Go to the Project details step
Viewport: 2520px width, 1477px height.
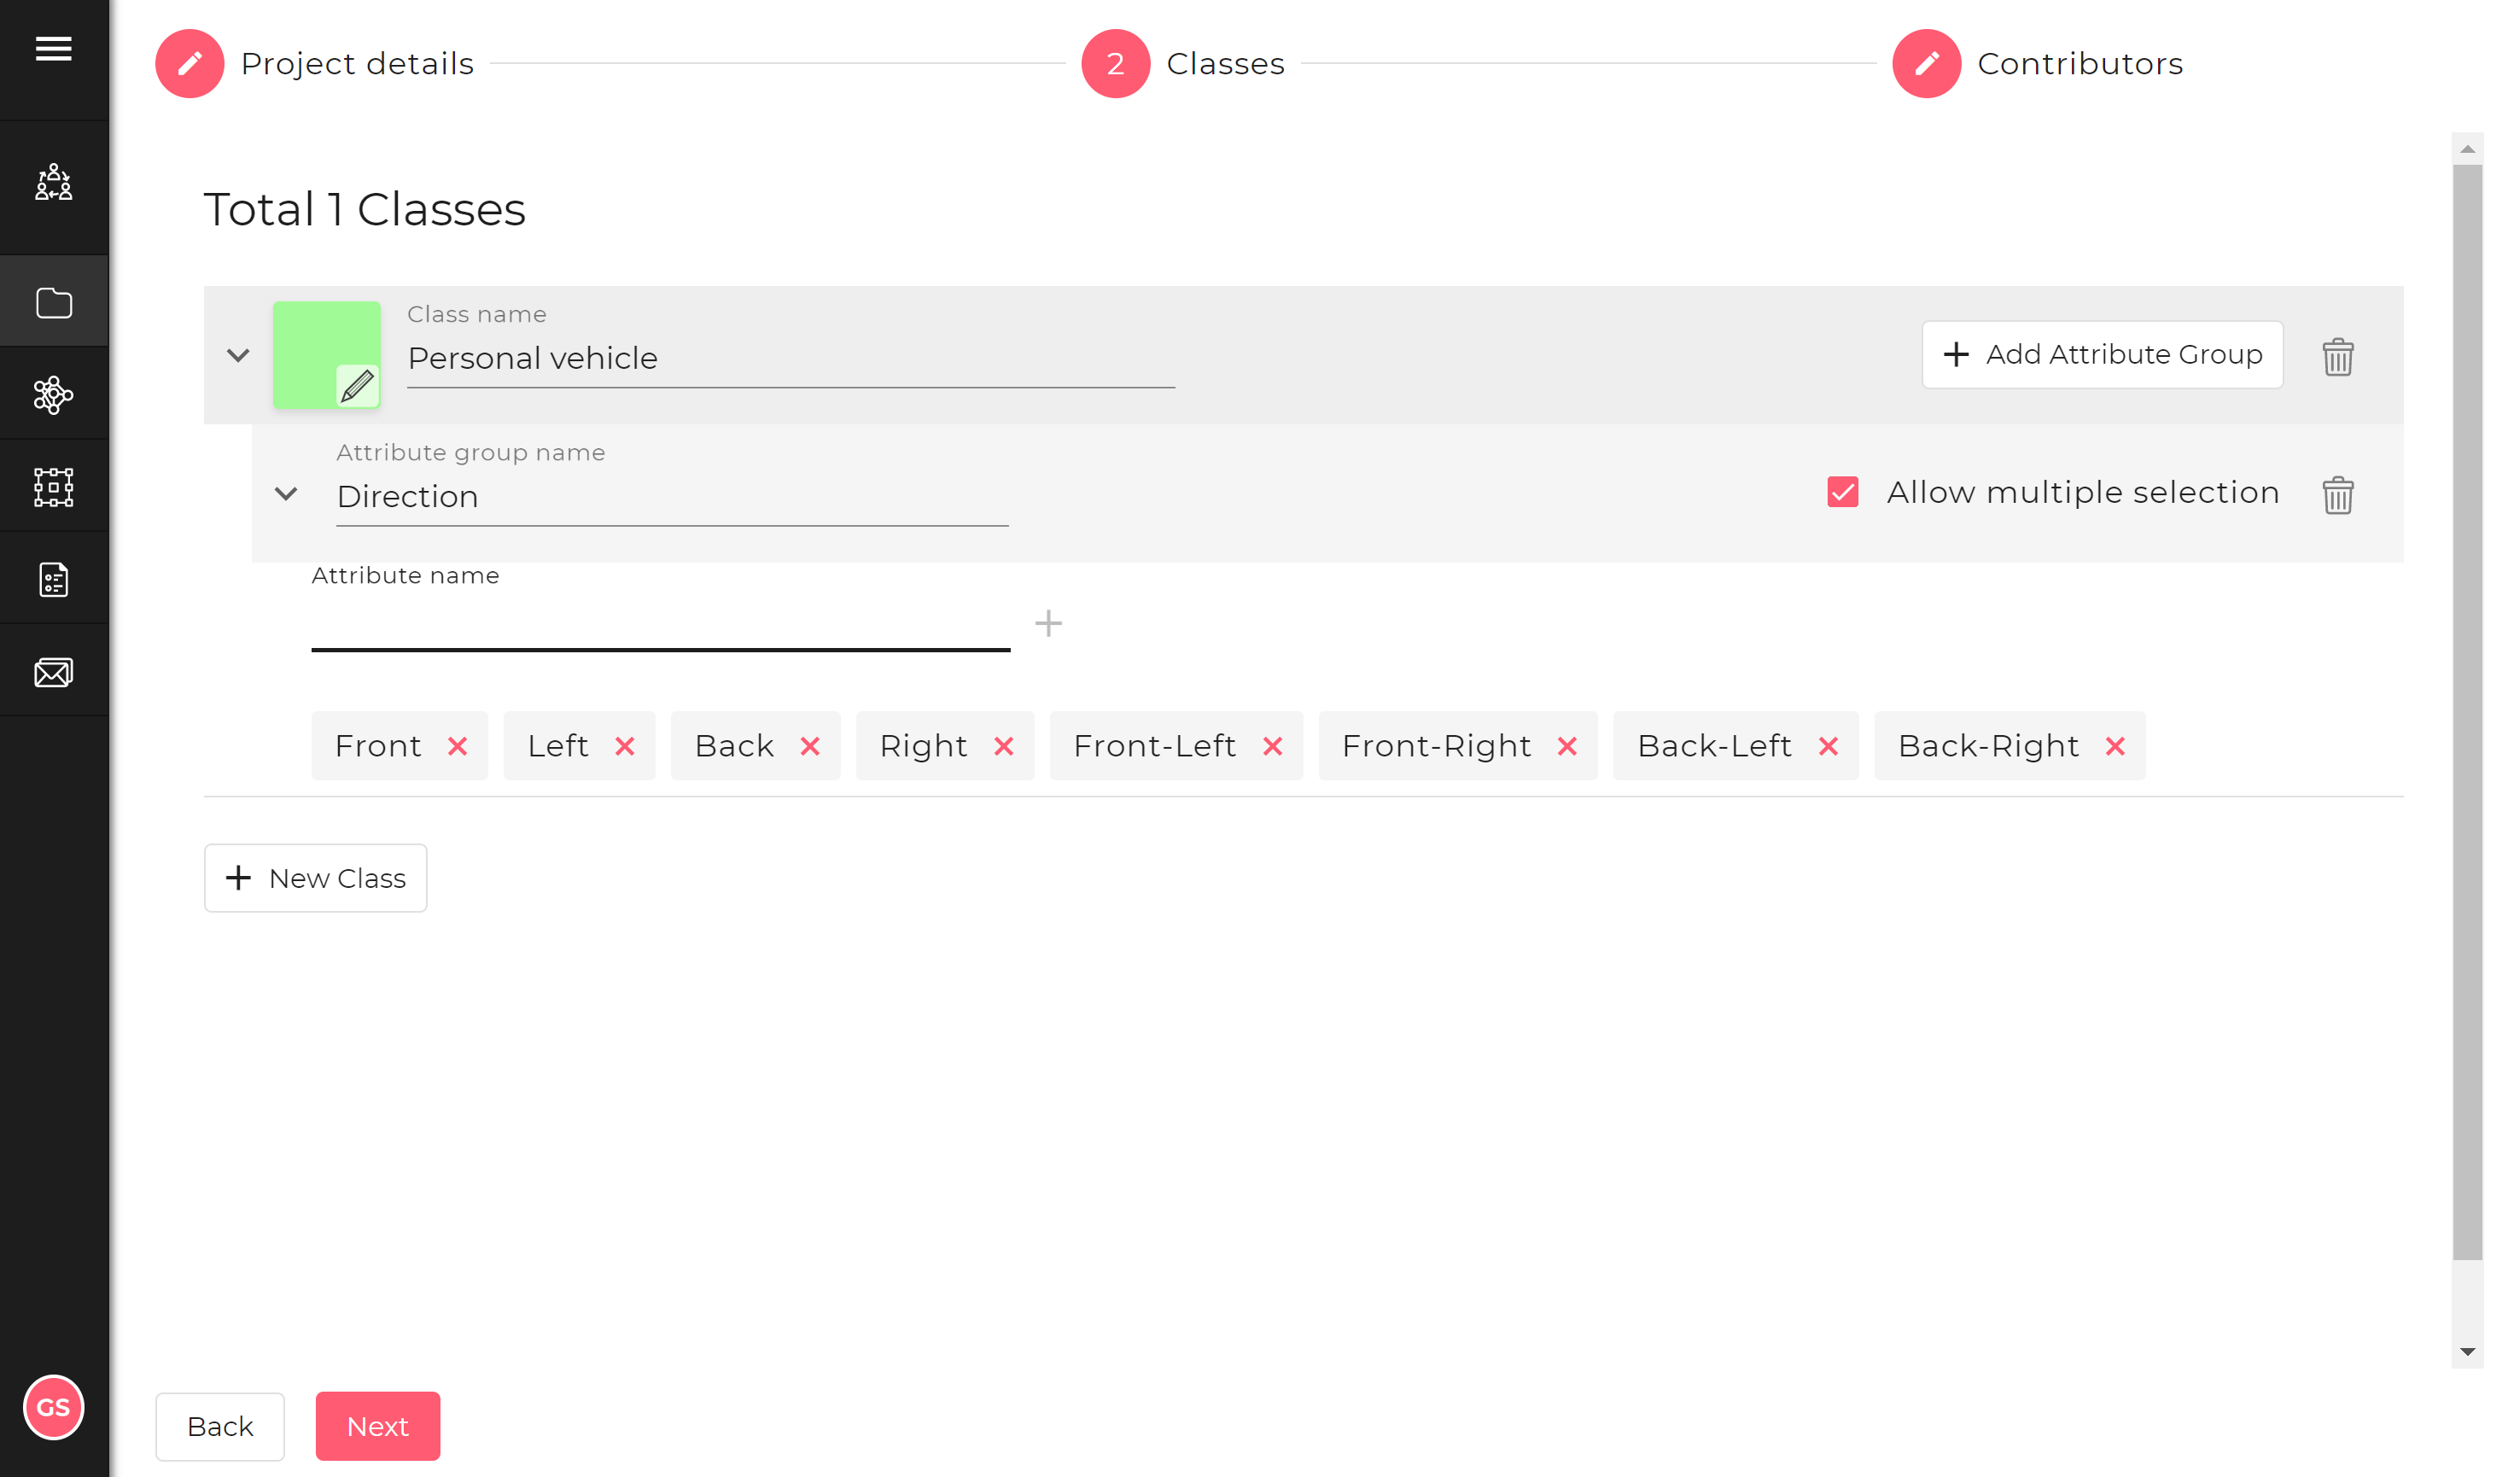pyautogui.click(x=190, y=63)
